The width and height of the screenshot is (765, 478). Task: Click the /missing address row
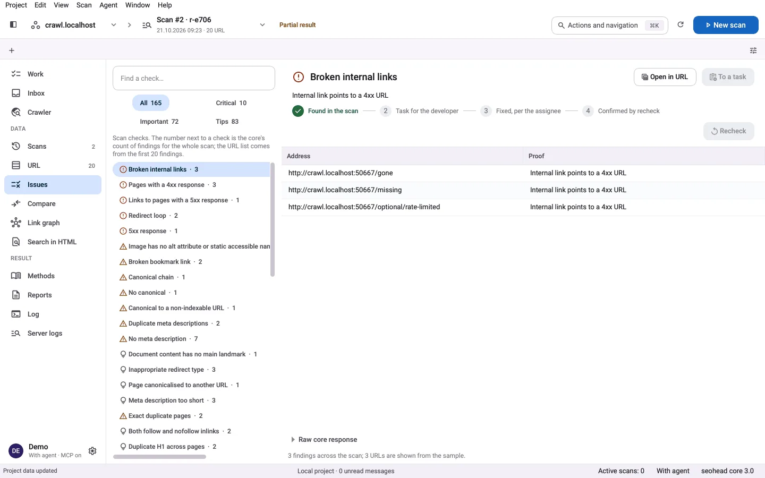click(x=523, y=190)
